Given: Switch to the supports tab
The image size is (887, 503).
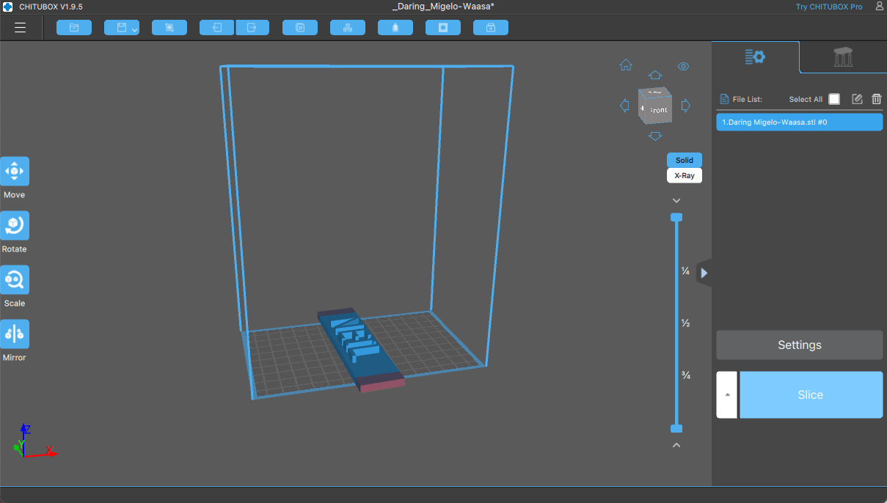Looking at the screenshot, I should 843,57.
